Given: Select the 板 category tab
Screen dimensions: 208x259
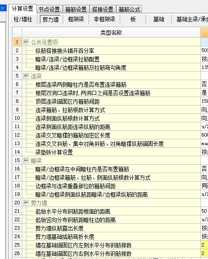Looking at the screenshot, I should (133, 20).
